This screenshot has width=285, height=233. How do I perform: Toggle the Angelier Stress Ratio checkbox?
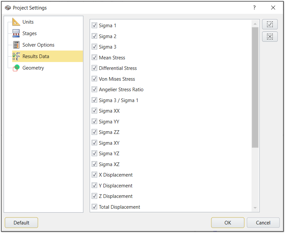[95, 90]
